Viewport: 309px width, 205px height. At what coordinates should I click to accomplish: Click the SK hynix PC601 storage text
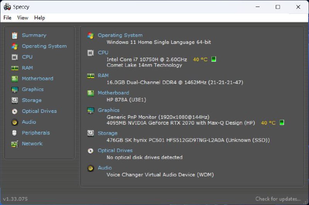(188, 140)
